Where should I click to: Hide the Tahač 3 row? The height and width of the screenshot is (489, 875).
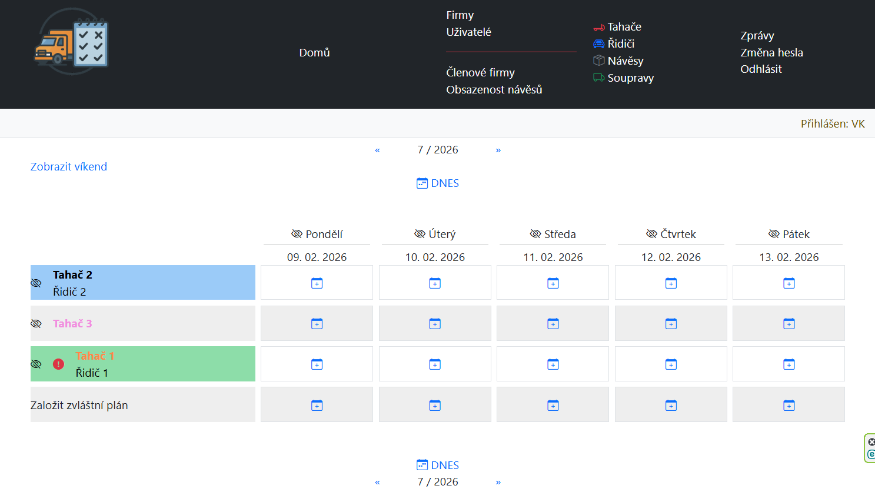pyautogui.click(x=36, y=324)
